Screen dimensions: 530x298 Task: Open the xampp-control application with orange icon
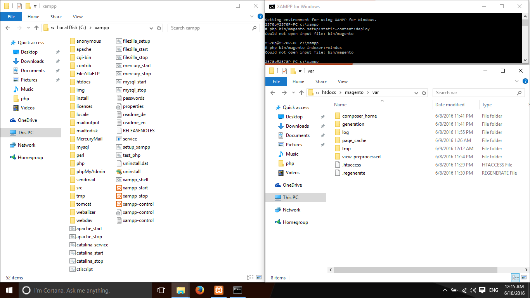click(120, 204)
